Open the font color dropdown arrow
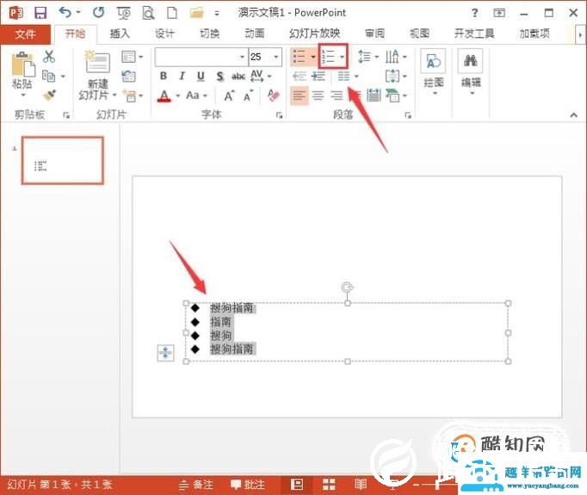This screenshot has width=587, height=495. point(178,96)
